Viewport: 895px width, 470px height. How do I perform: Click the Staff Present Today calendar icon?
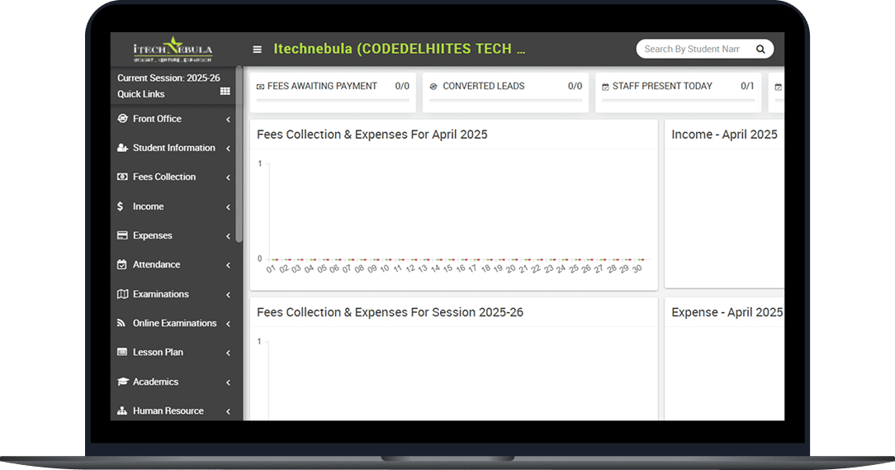605,87
